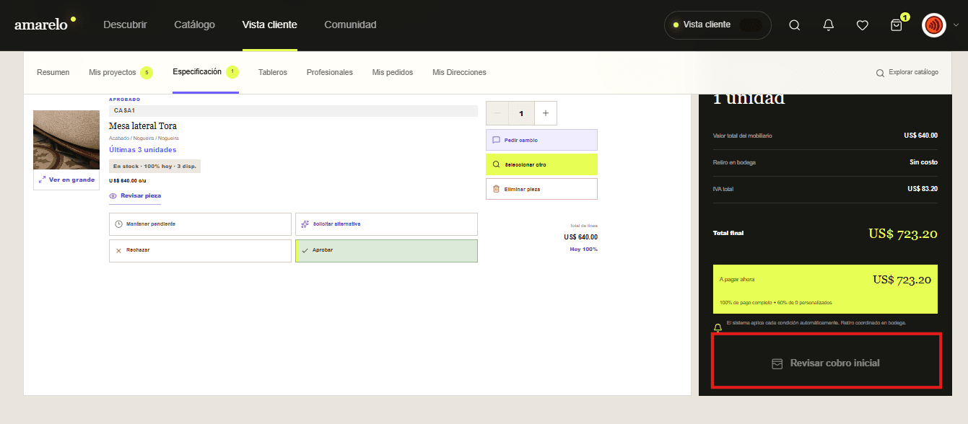Click the Revisar cobro inicial button

tap(826, 363)
